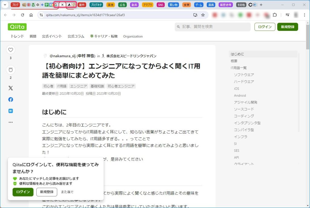
Task: Share the article on X
Action: pos(11,88)
